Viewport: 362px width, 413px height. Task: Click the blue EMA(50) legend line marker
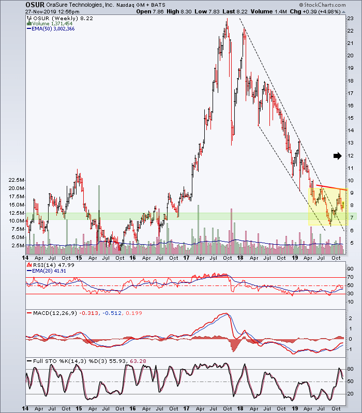29,29
